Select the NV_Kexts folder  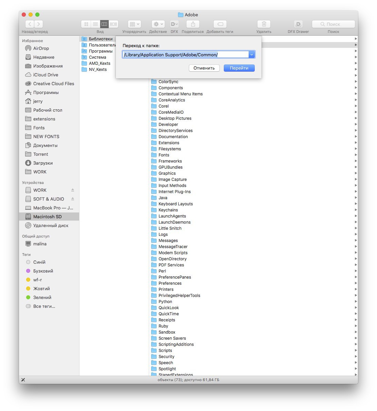tap(98, 69)
